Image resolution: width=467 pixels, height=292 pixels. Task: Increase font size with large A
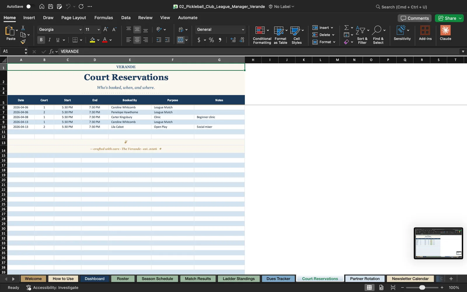coord(106,29)
